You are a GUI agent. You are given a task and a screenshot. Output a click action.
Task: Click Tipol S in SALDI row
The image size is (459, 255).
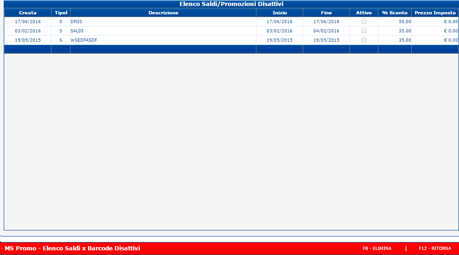[61, 31]
